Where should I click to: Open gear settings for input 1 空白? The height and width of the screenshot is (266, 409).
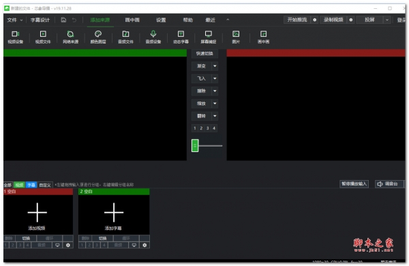coord(68,245)
